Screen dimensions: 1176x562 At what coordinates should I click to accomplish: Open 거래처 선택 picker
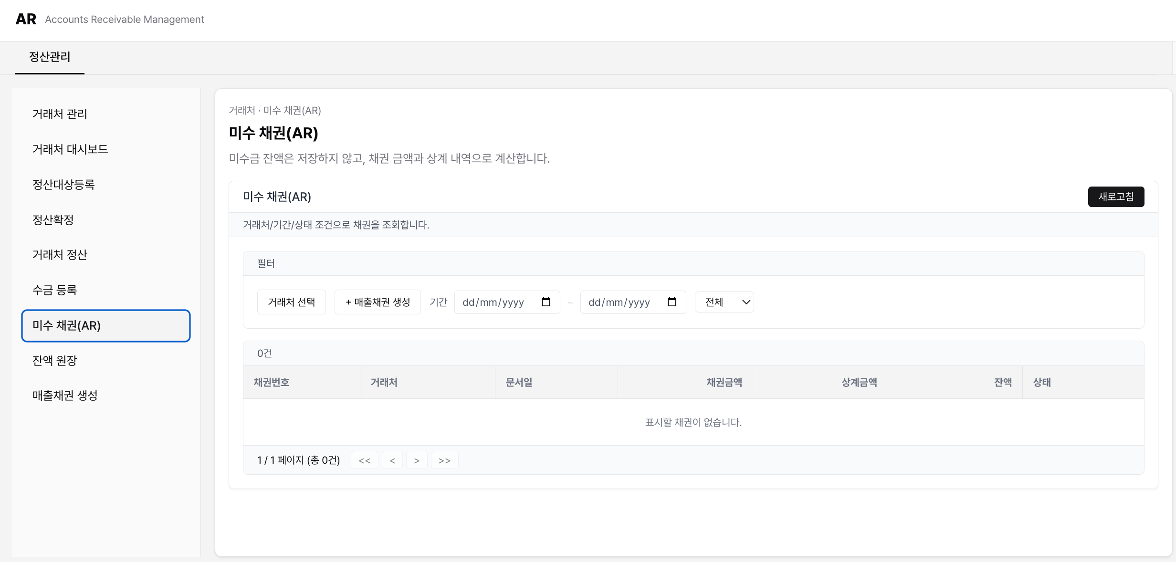[291, 302]
